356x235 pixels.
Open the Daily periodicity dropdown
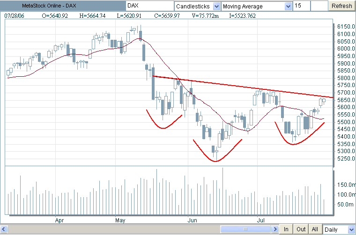click(x=351, y=229)
